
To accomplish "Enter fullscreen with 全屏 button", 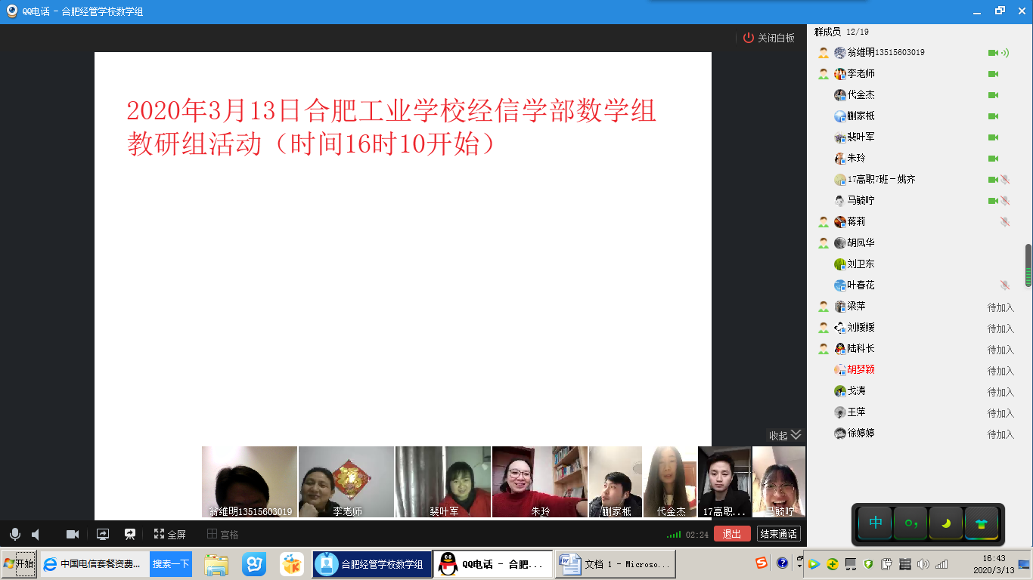I will point(169,534).
